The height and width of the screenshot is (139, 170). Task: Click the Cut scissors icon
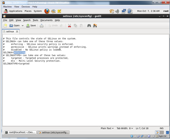69,25
